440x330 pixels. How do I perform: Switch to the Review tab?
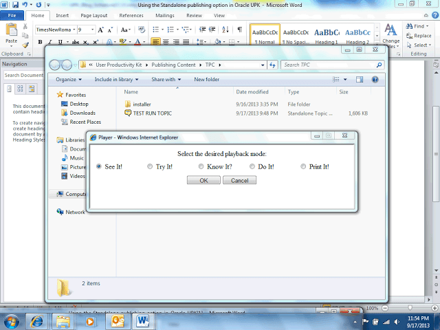(194, 15)
